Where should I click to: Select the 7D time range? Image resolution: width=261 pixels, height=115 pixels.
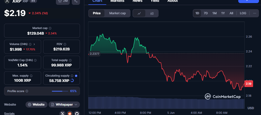[x=206, y=13]
